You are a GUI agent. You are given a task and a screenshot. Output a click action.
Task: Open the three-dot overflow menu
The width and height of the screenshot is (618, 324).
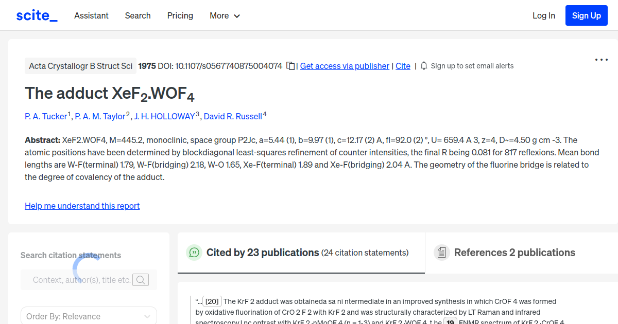coord(601,60)
